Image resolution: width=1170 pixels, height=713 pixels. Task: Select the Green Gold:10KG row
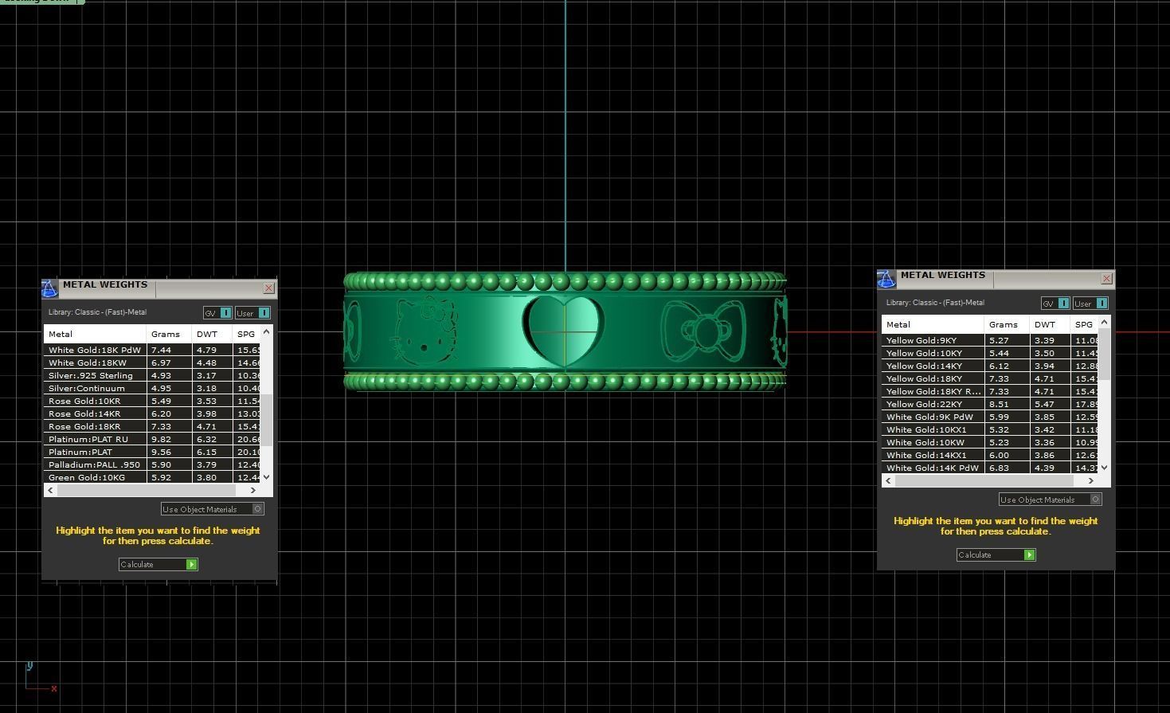click(152, 477)
